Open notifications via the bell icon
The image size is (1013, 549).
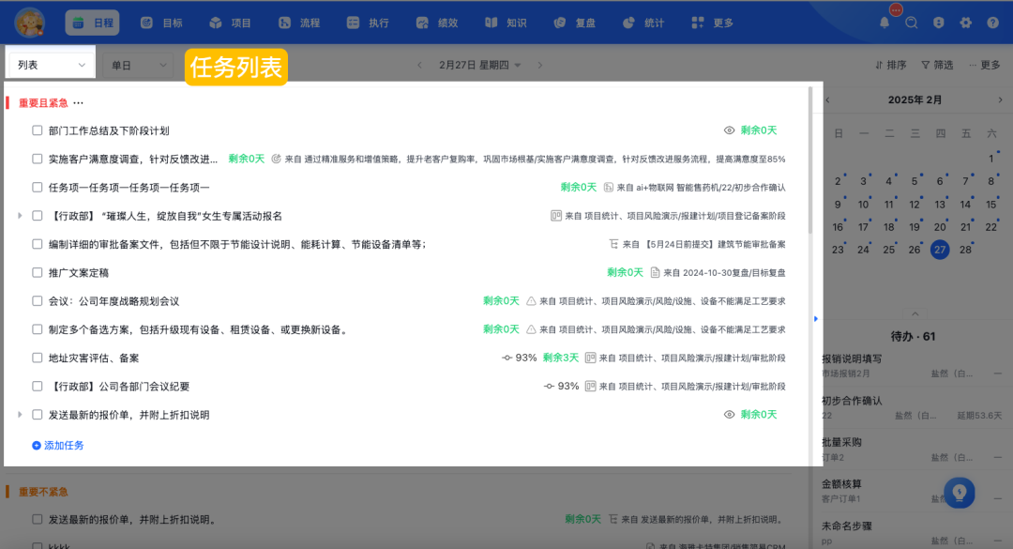point(883,22)
